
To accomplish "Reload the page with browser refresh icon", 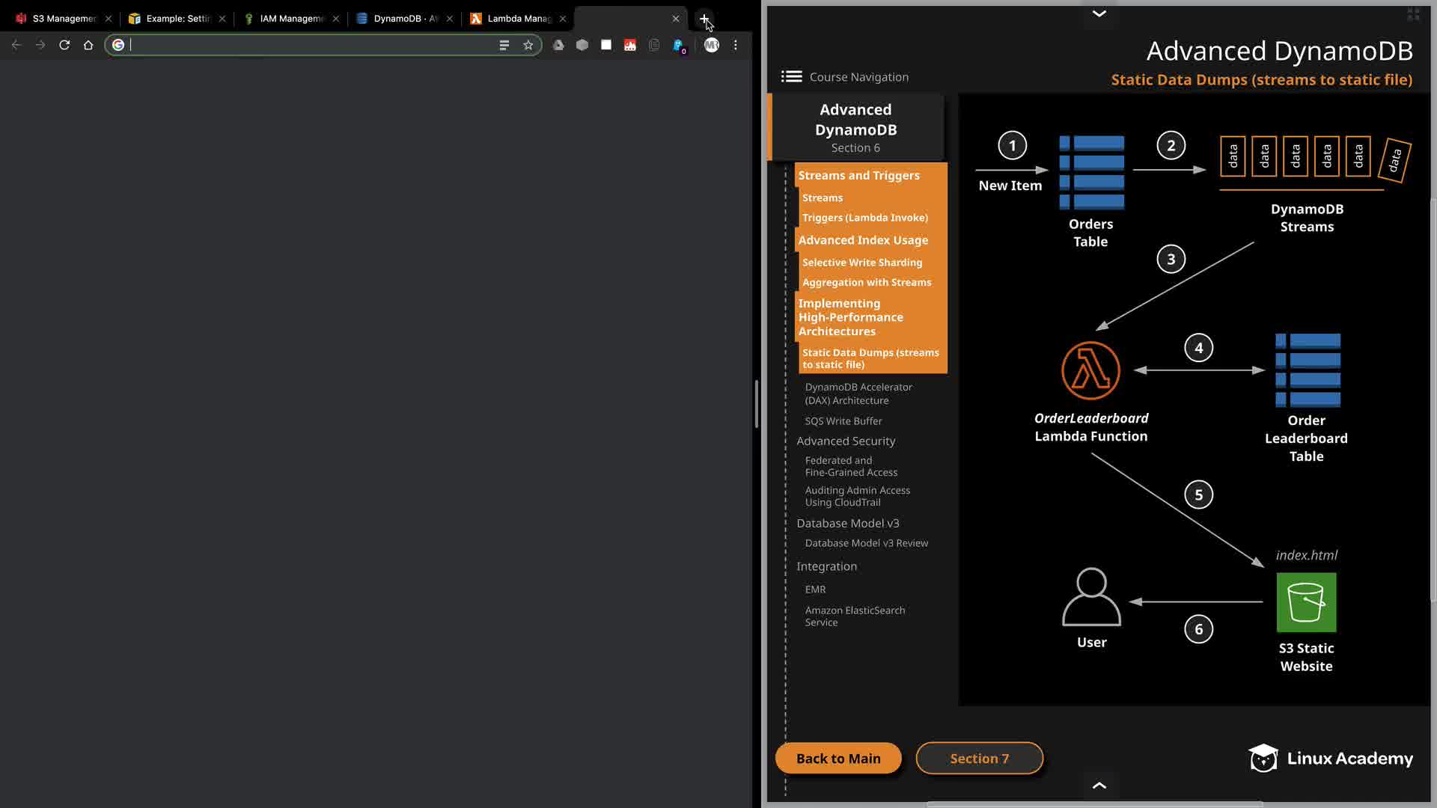I will click(x=64, y=45).
